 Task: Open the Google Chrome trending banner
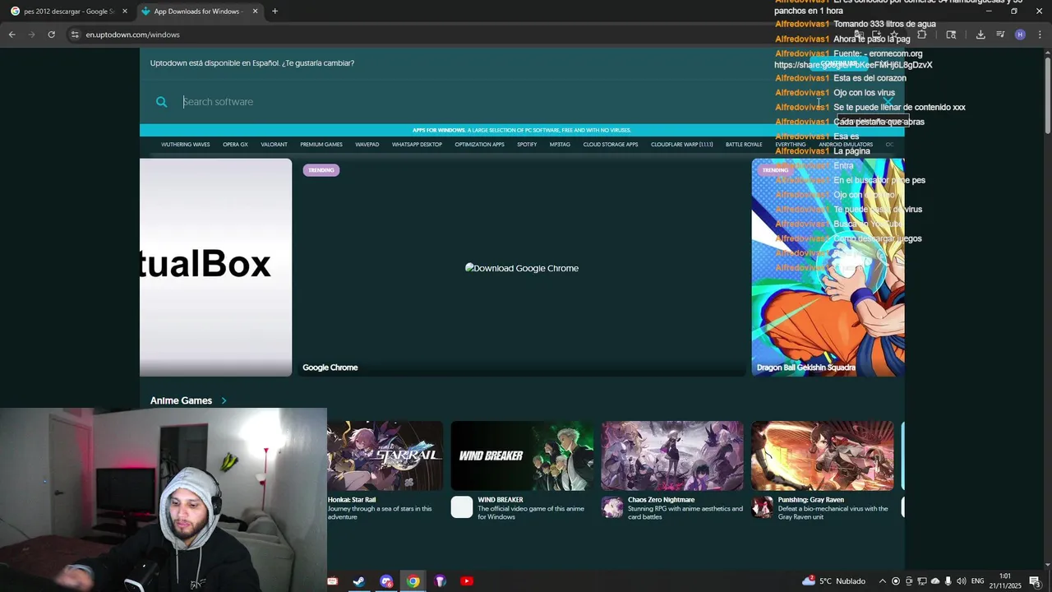click(x=522, y=268)
